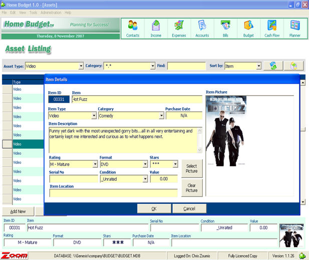The image size is (309, 260).
Task: Click the green refresh icon beside Sort by
Action: 273,66
